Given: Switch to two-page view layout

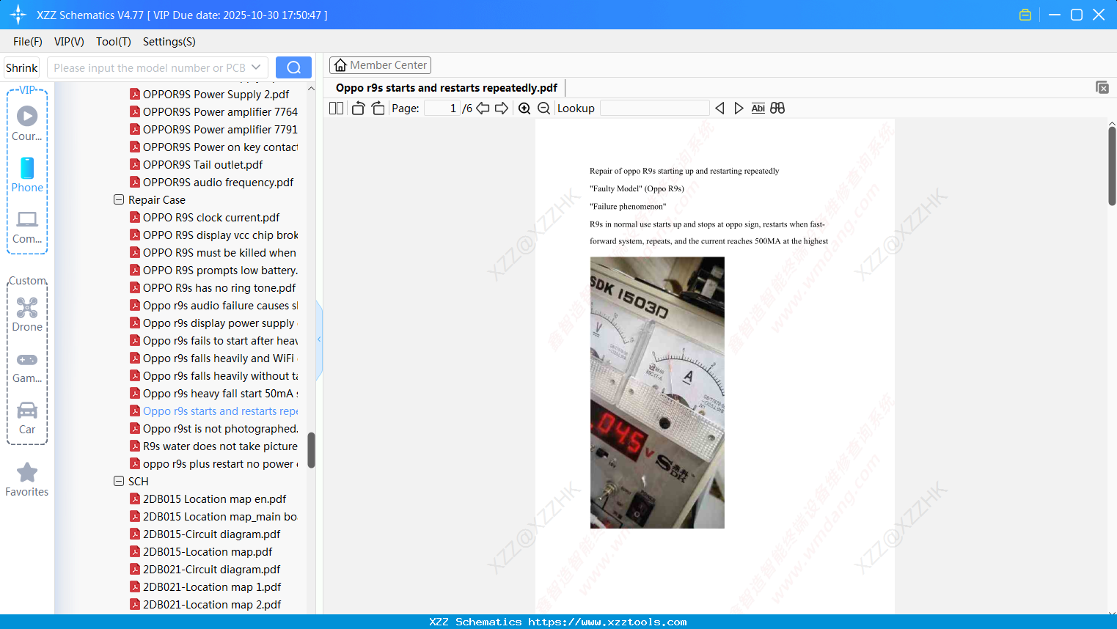Looking at the screenshot, I should coord(336,108).
